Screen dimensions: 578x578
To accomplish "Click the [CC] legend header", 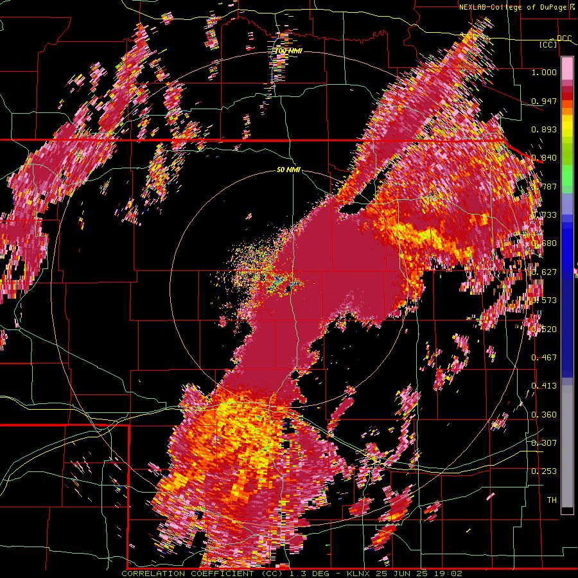I will [x=548, y=44].
